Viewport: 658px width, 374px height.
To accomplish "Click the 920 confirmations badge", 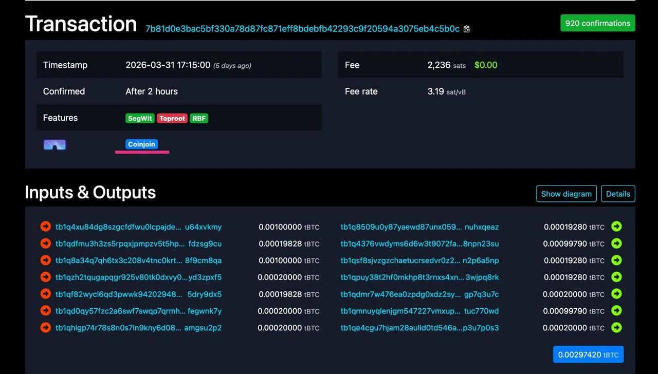I will tap(597, 23).
